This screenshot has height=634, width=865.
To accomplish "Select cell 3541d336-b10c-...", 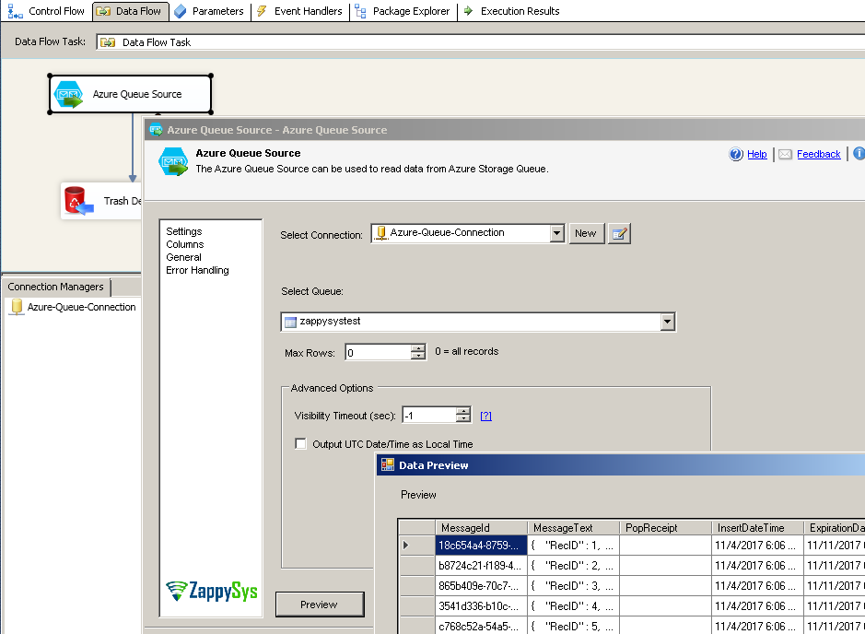I will pos(481,605).
